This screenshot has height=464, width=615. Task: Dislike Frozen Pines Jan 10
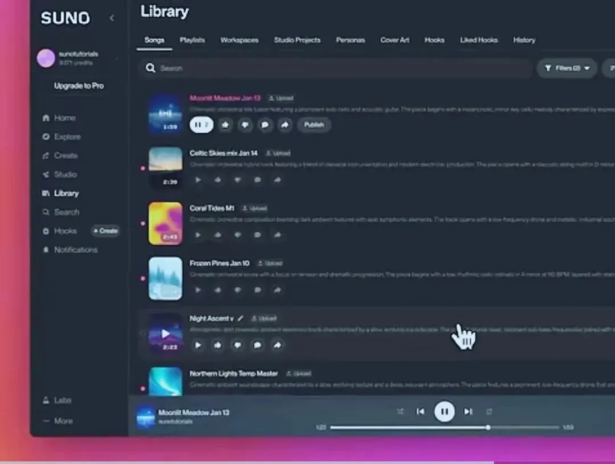point(237,290)
